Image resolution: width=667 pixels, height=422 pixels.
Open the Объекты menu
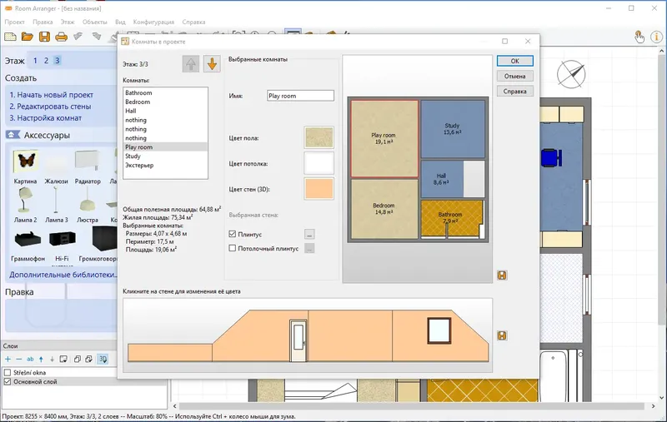pyautogui.click(x=94, y=22)
